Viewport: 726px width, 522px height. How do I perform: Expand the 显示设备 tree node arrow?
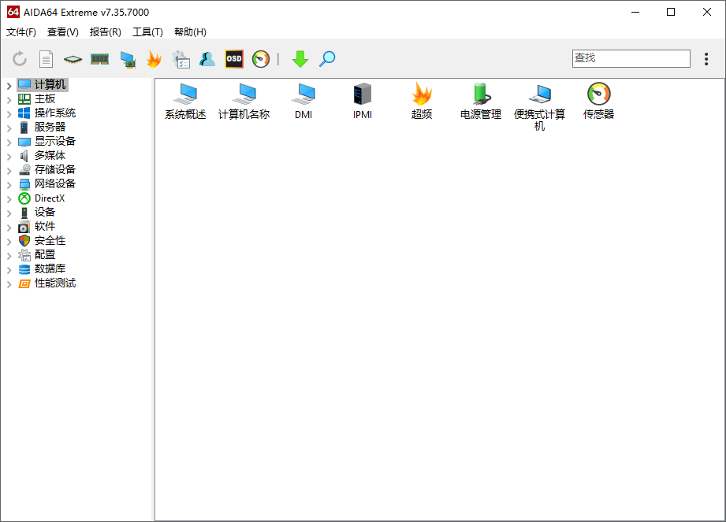9,142
